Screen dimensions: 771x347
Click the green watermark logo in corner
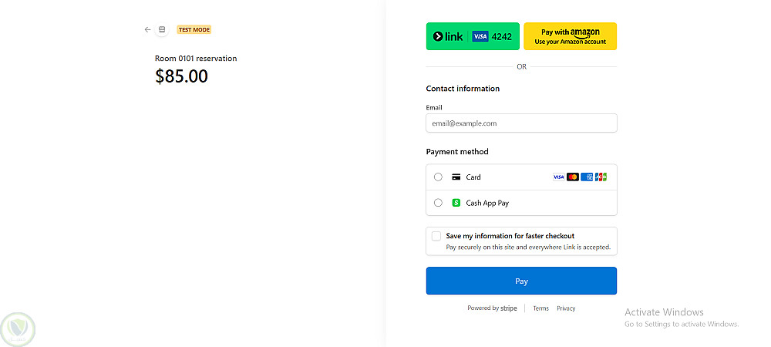[18, 329]
